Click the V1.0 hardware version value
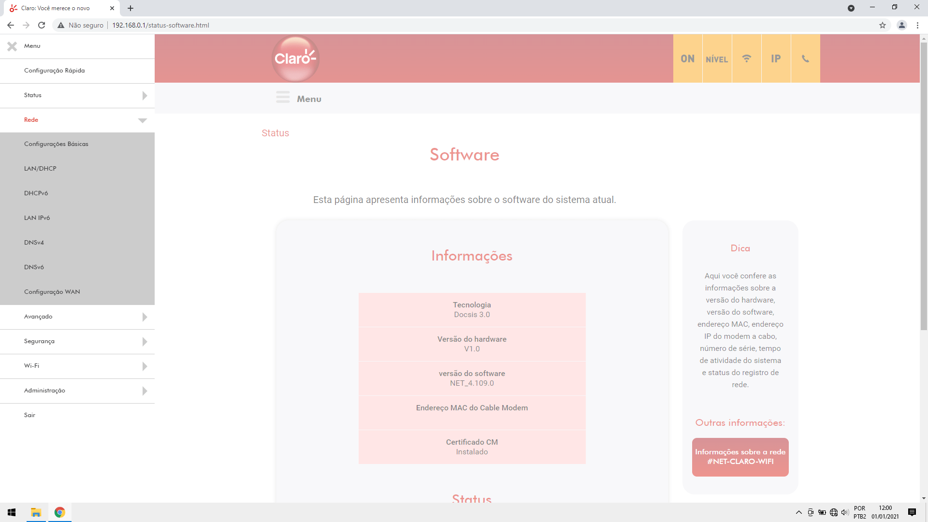The height and width of the screenshot is (522, 928). (472, 349)
